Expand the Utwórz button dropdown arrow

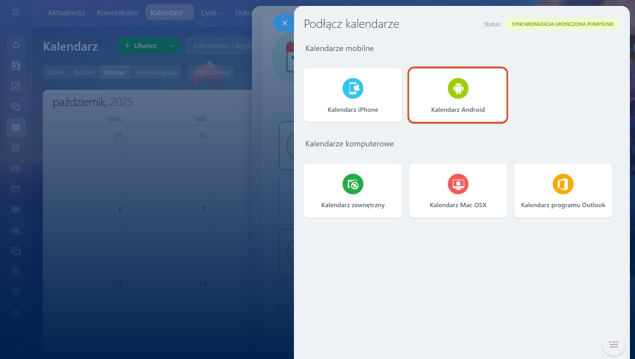click(172, 46)
